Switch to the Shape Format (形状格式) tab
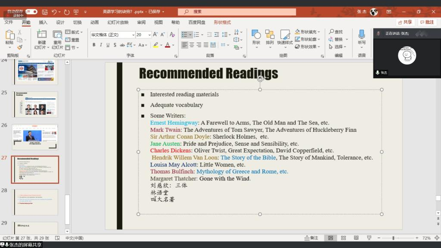This screenshot has height=248, width=441. tap(222, 22)
